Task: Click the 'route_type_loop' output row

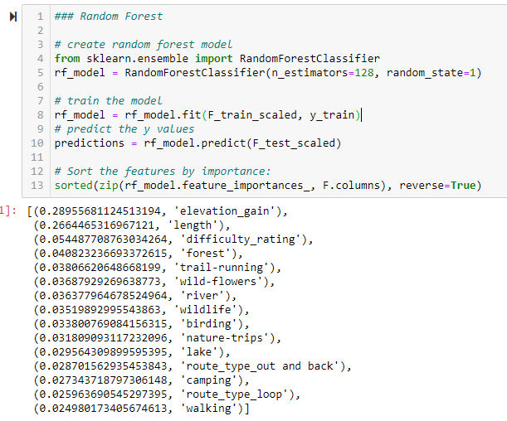Action: (167, 394)
